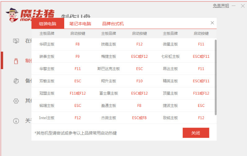
Task: Click the monitor icon in the sidebar
Action: [x=16, y=41]
